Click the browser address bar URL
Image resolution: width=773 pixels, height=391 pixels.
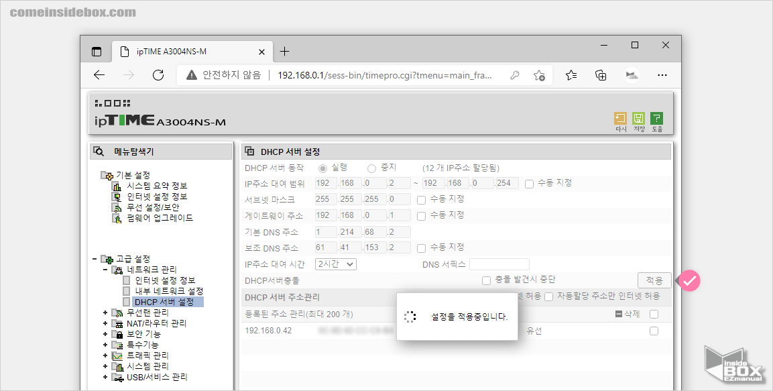385,75
